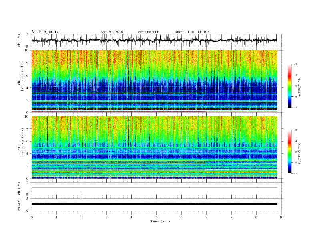Click the ch.1 spectrogram panel
Screen dimensions: 317x244
click(x=154, y=81)
